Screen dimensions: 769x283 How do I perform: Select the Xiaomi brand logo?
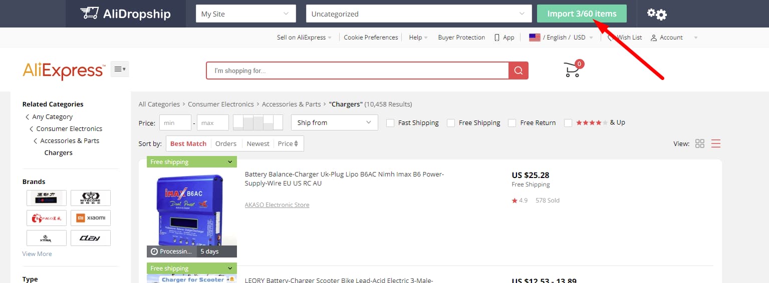91,218
